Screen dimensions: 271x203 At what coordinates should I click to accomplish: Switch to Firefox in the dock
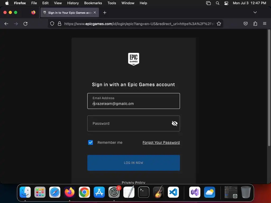[70, 192]
